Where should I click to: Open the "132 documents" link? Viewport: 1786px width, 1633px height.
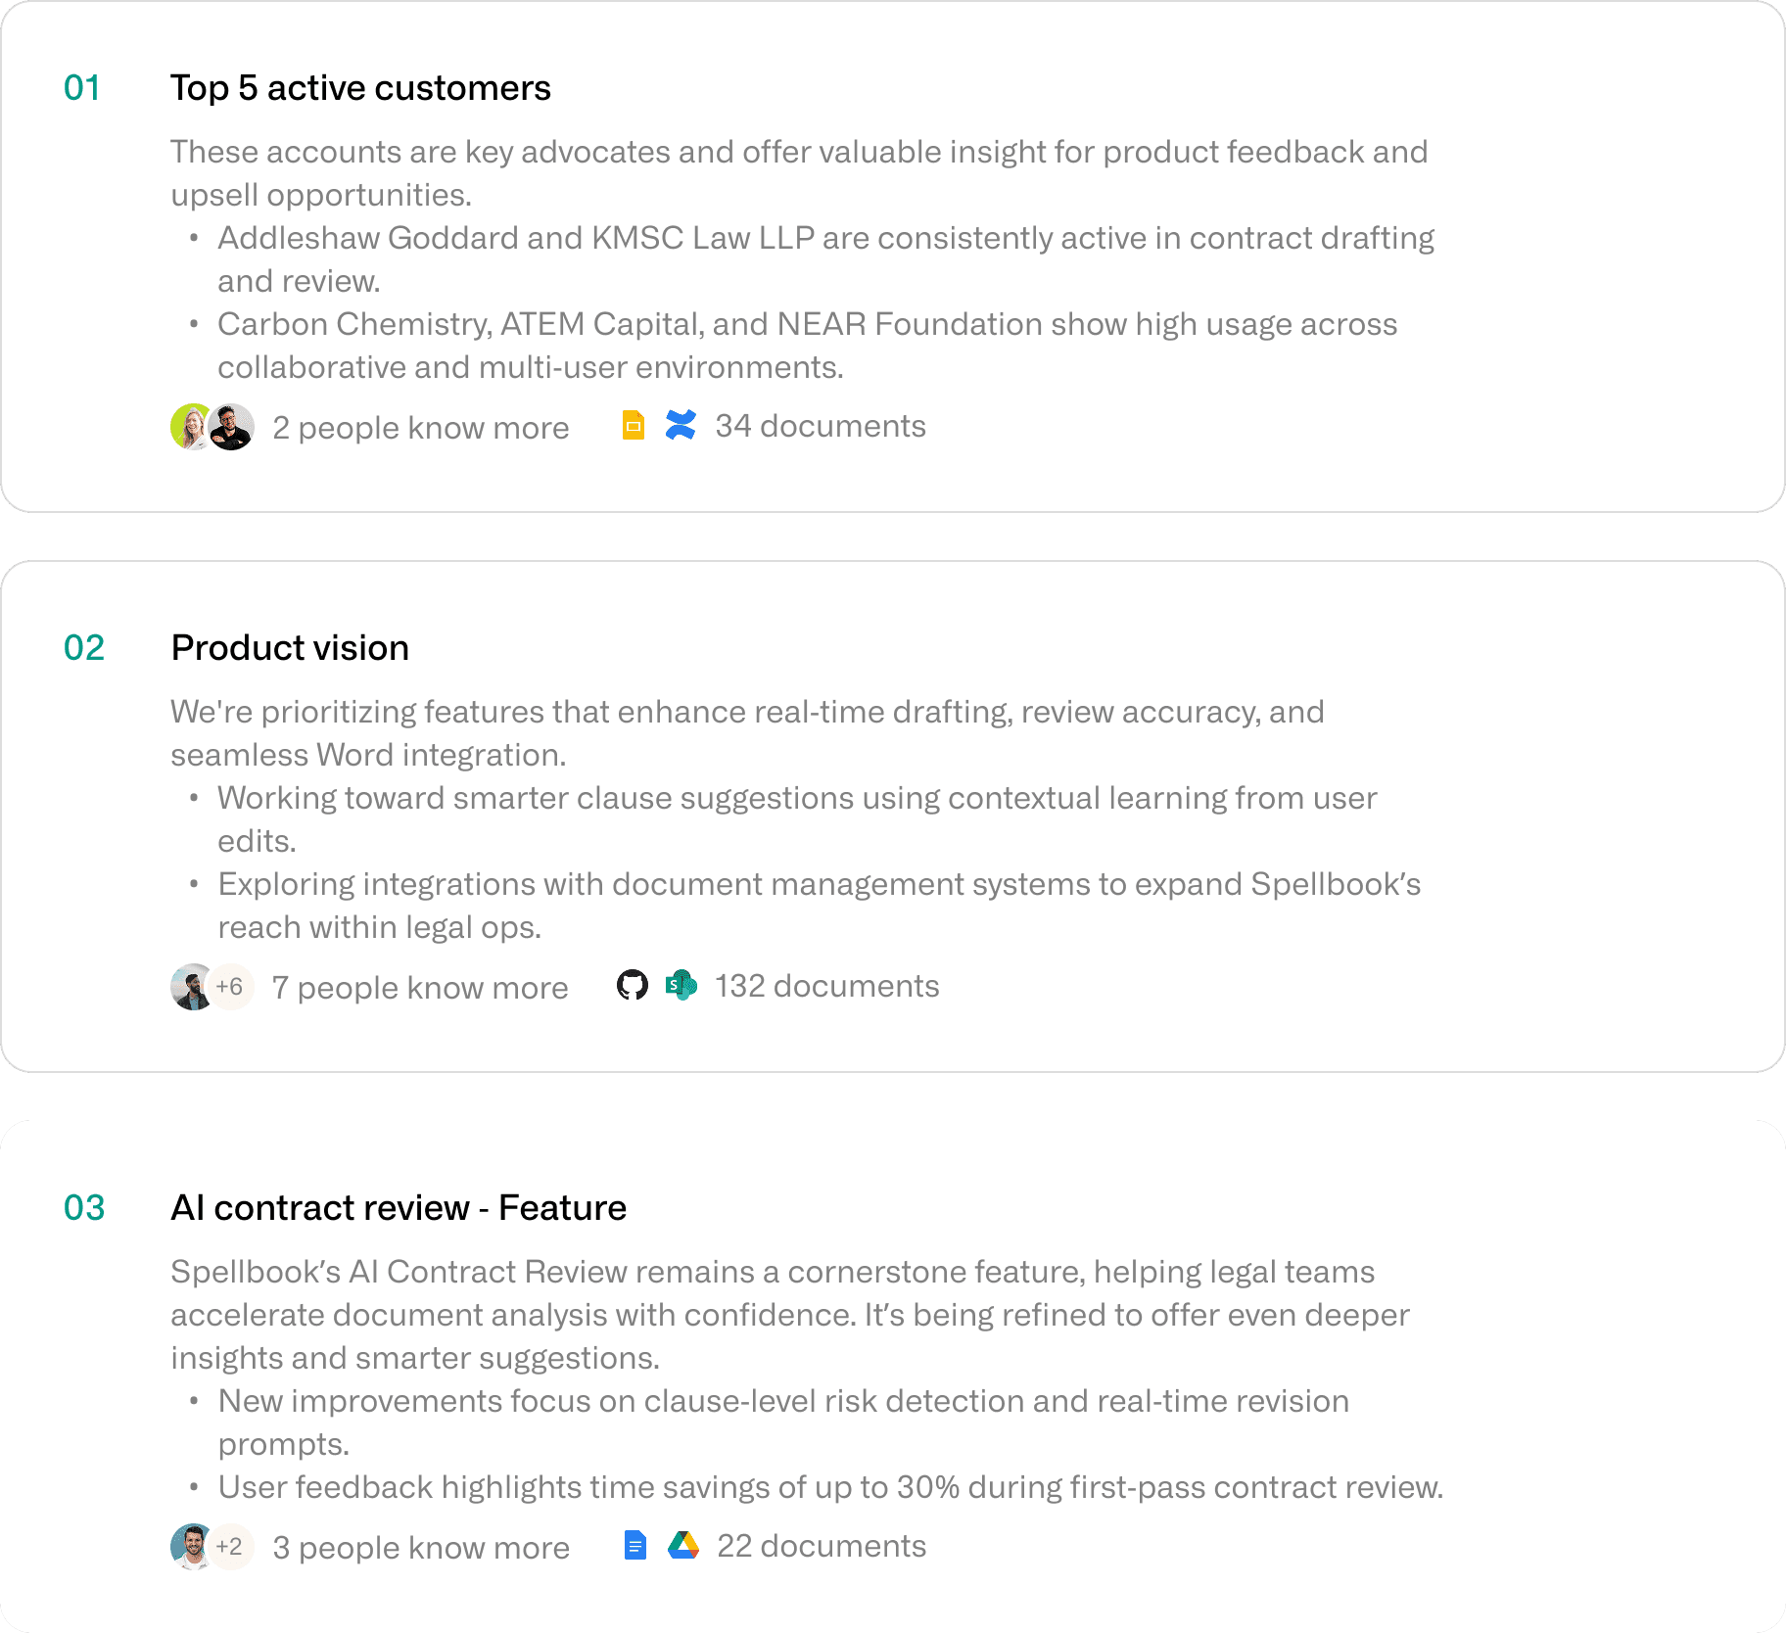826,986
